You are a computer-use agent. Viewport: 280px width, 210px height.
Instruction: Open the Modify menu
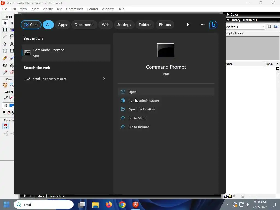click(x=48, y=9)
